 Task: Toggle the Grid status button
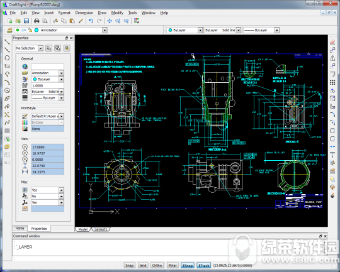[x=143, y=265]
